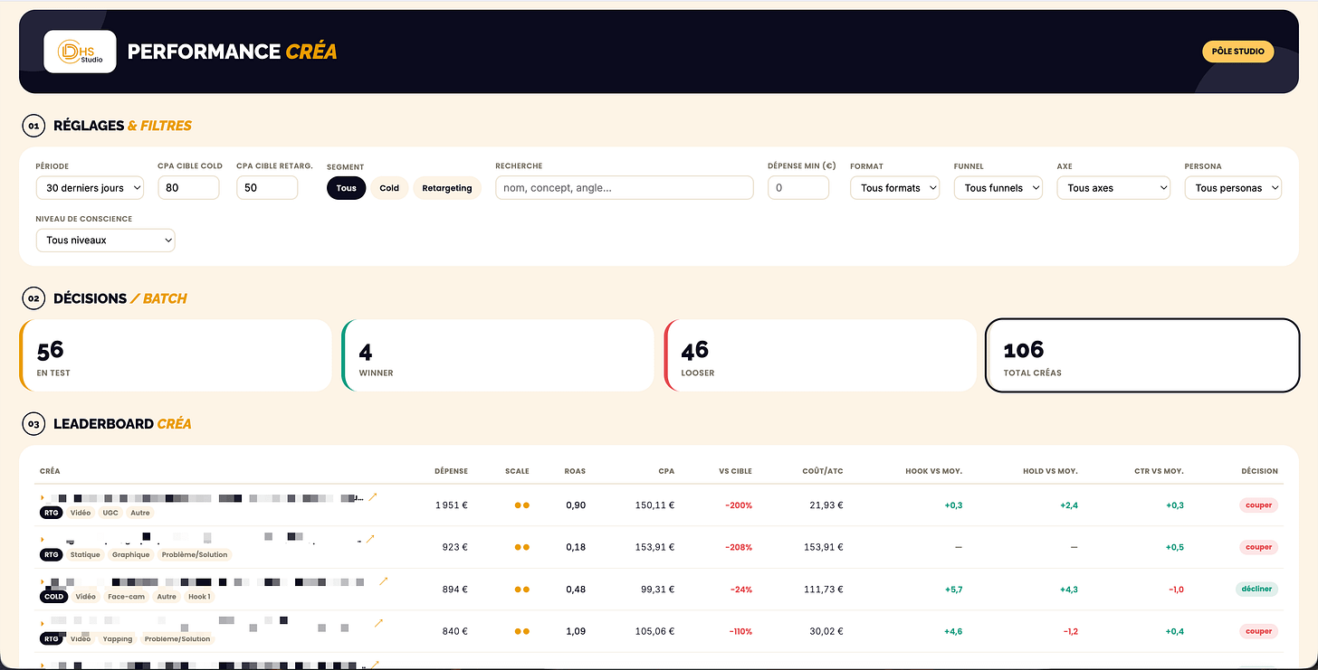Click the Face-cam tag

click(126, 597)
